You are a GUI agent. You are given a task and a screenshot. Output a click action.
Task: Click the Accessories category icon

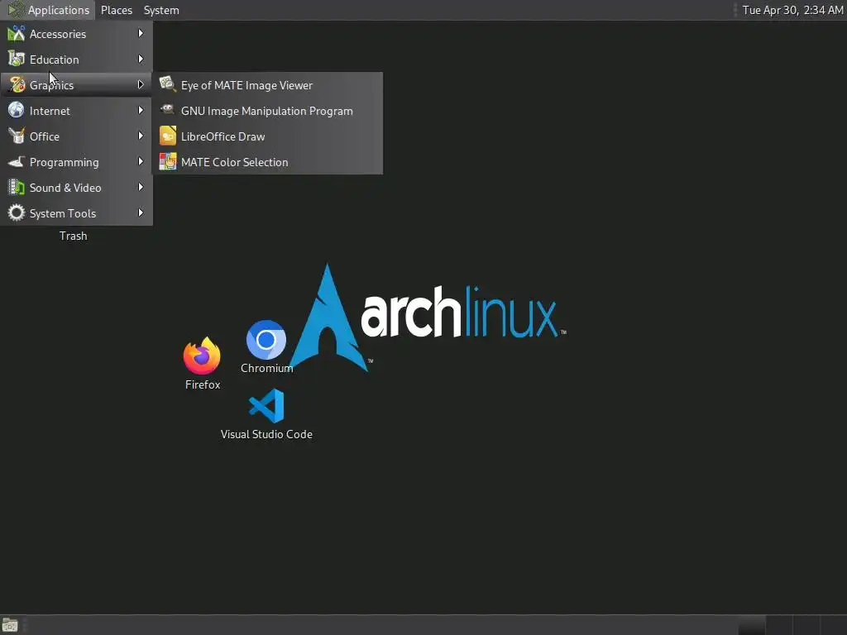pos(17,33)
